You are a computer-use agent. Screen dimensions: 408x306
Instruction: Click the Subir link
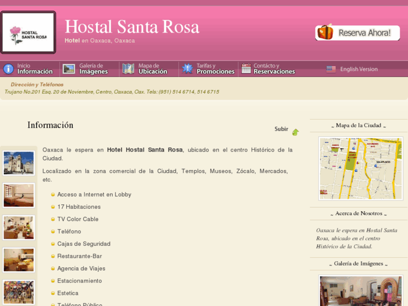[281, 129]
